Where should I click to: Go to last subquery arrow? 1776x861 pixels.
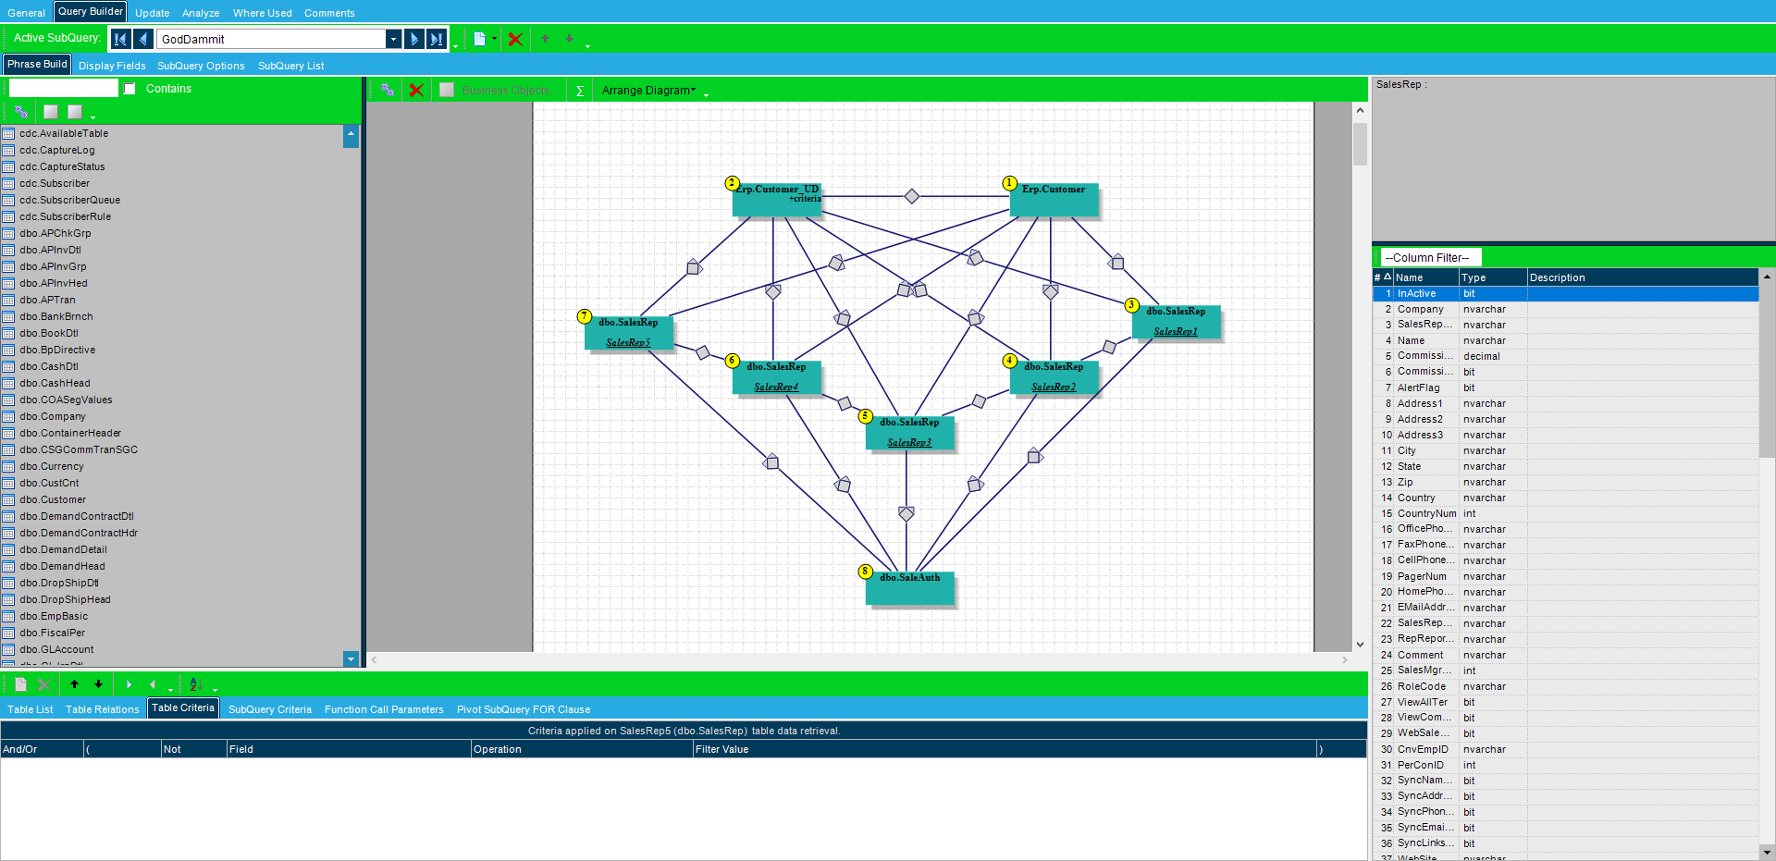coord(437,39)
